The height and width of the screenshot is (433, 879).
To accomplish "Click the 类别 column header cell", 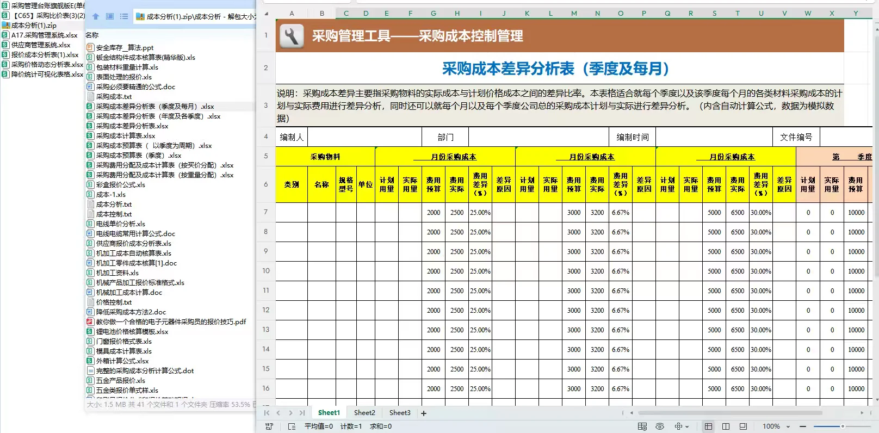I will coord(292,185).
